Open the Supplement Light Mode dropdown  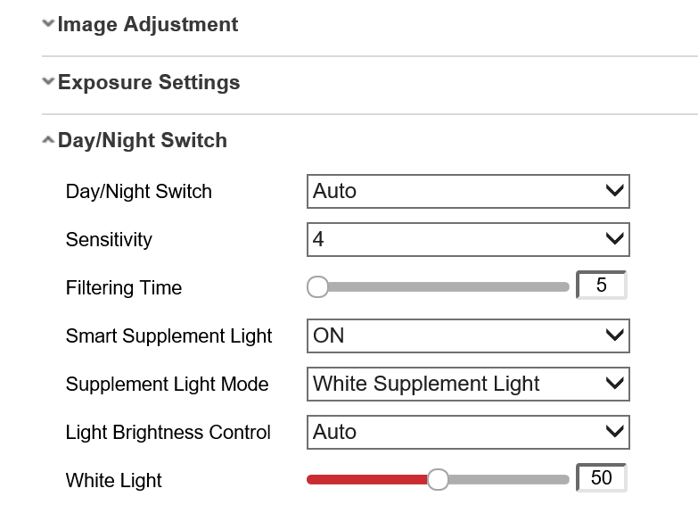[468, 385]
